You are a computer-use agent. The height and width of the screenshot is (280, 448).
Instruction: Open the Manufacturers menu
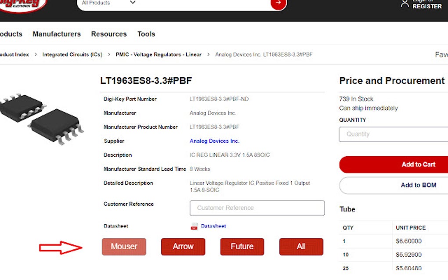(x=56, y=34)
